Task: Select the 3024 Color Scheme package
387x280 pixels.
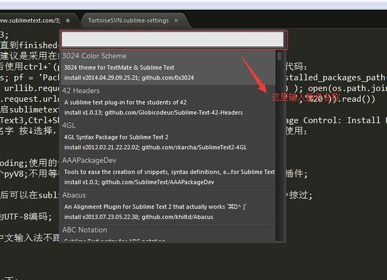Action: (168, 68)
